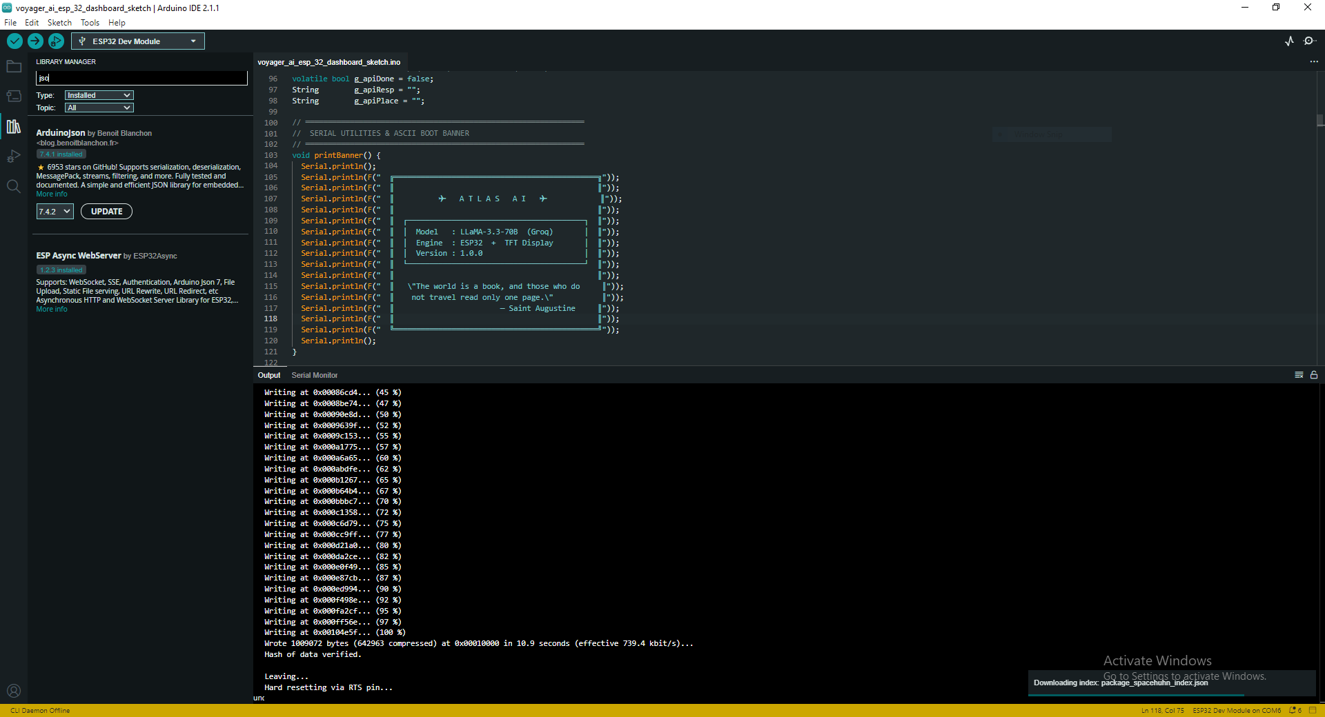Image resolution: width=1325 pixels, height=717 pixels.
Task: Open the Edit menu
Action: coord(32,23)
